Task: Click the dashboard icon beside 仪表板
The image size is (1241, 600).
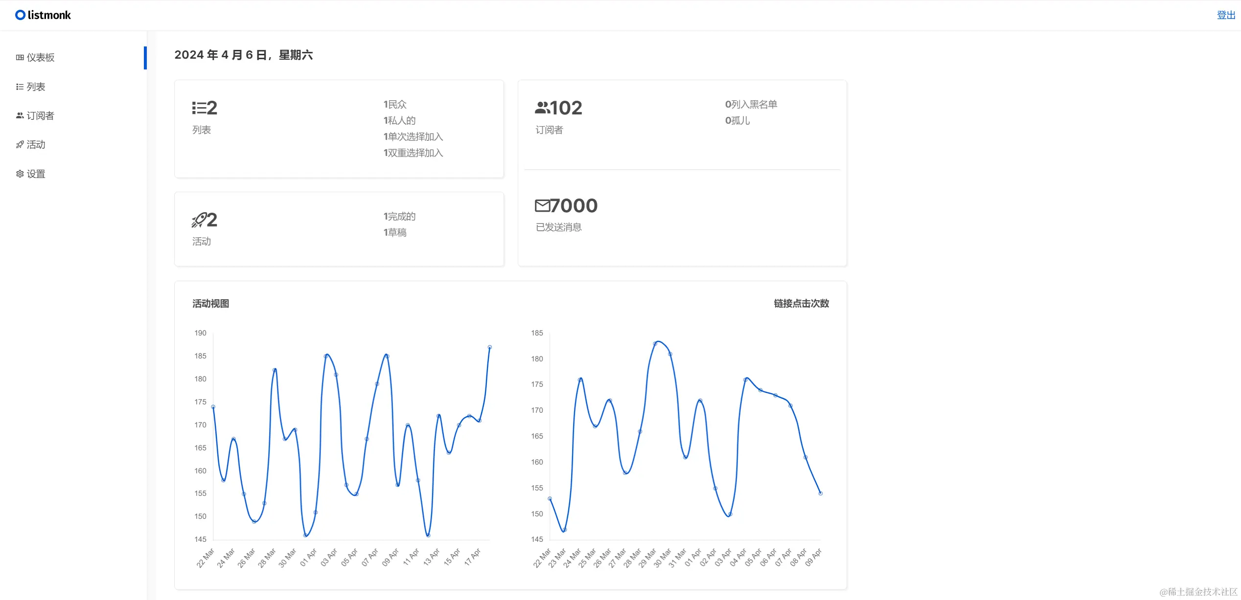Action: pos(20,58)
